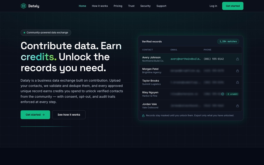This screenshot has height=165, width=264.
Task: Click lock icon on Jordan Vale row
Action: click(x=237, y=106)
